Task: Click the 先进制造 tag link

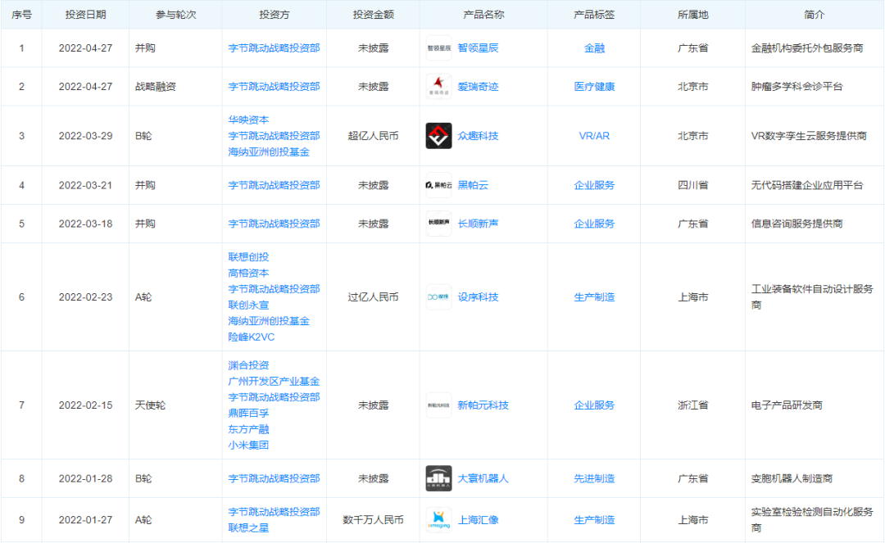Action: [x=594, y=478]
